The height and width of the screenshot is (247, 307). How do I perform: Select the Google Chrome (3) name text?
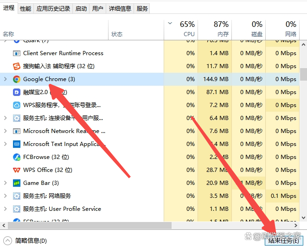click(x=49, y=79)
